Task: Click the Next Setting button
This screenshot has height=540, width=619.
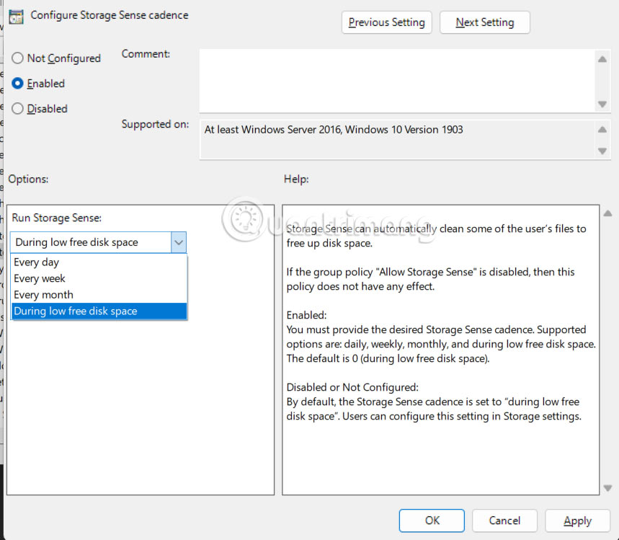Action: 484,22
